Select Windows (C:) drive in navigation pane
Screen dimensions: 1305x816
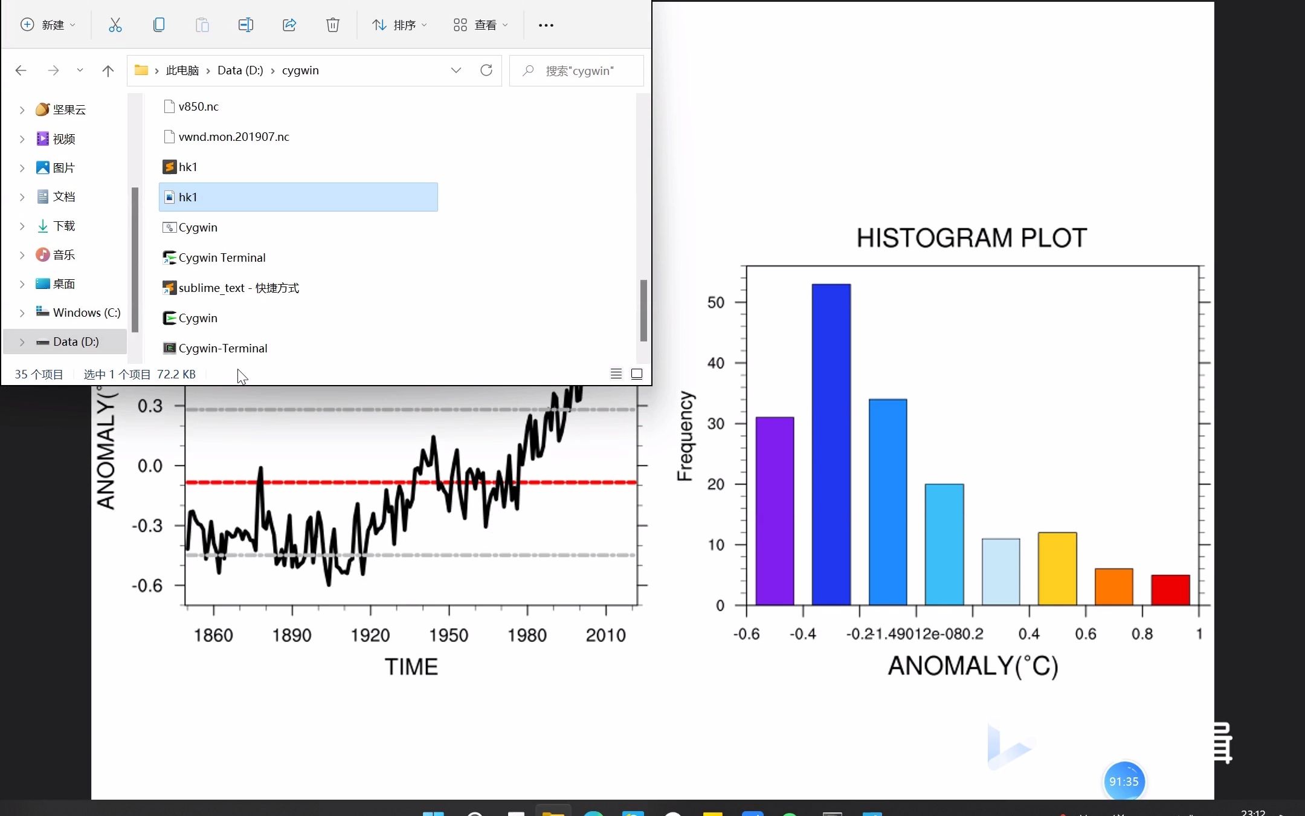[x=79, y=312]
